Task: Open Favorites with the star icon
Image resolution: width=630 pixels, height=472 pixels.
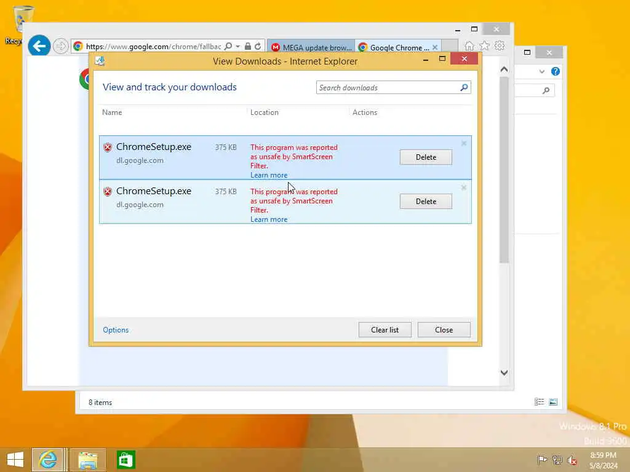Action: coord(484,45)
